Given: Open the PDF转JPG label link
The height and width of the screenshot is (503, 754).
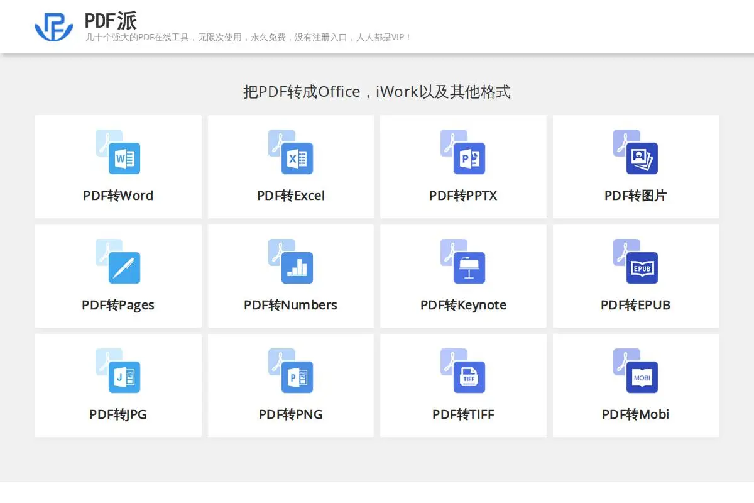Looking at the screenshot, I should pos(118,414).
